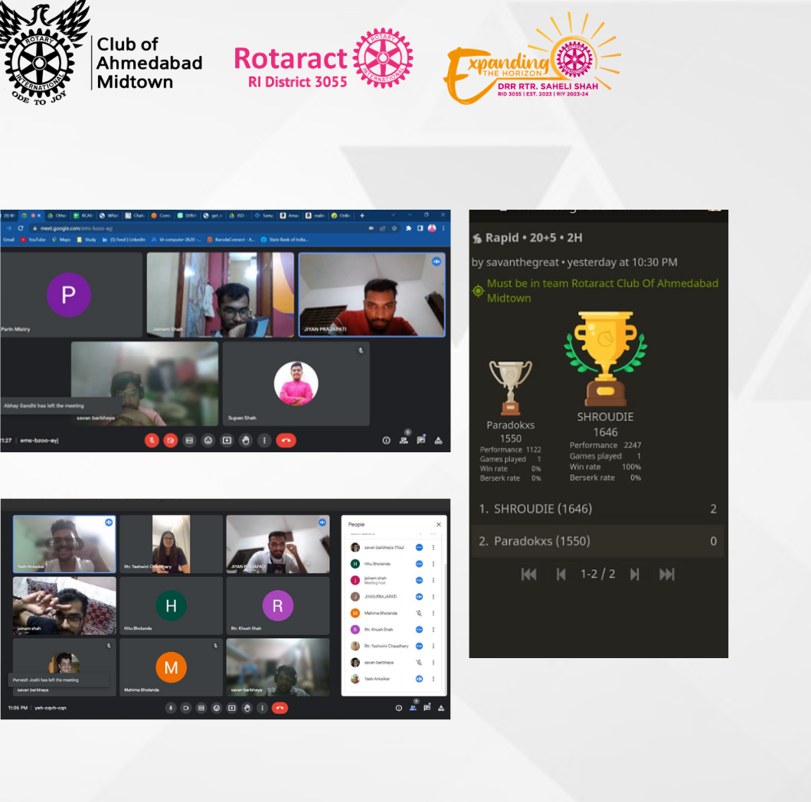Open the people list in the top Meet call

click(404, 440)
